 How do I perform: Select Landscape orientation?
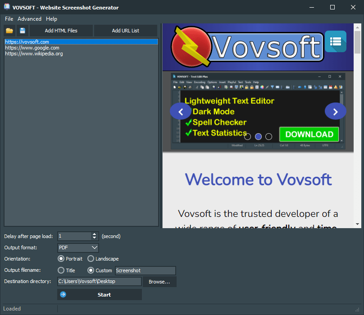click(x=90, y=259)
